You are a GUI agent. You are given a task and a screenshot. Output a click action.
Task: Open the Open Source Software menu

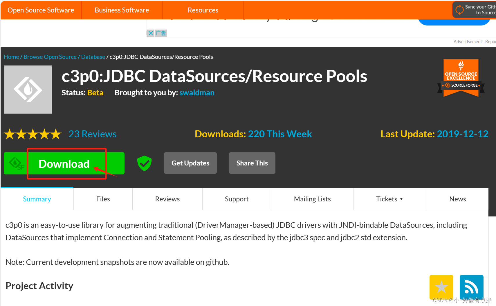tap(41, 10)
